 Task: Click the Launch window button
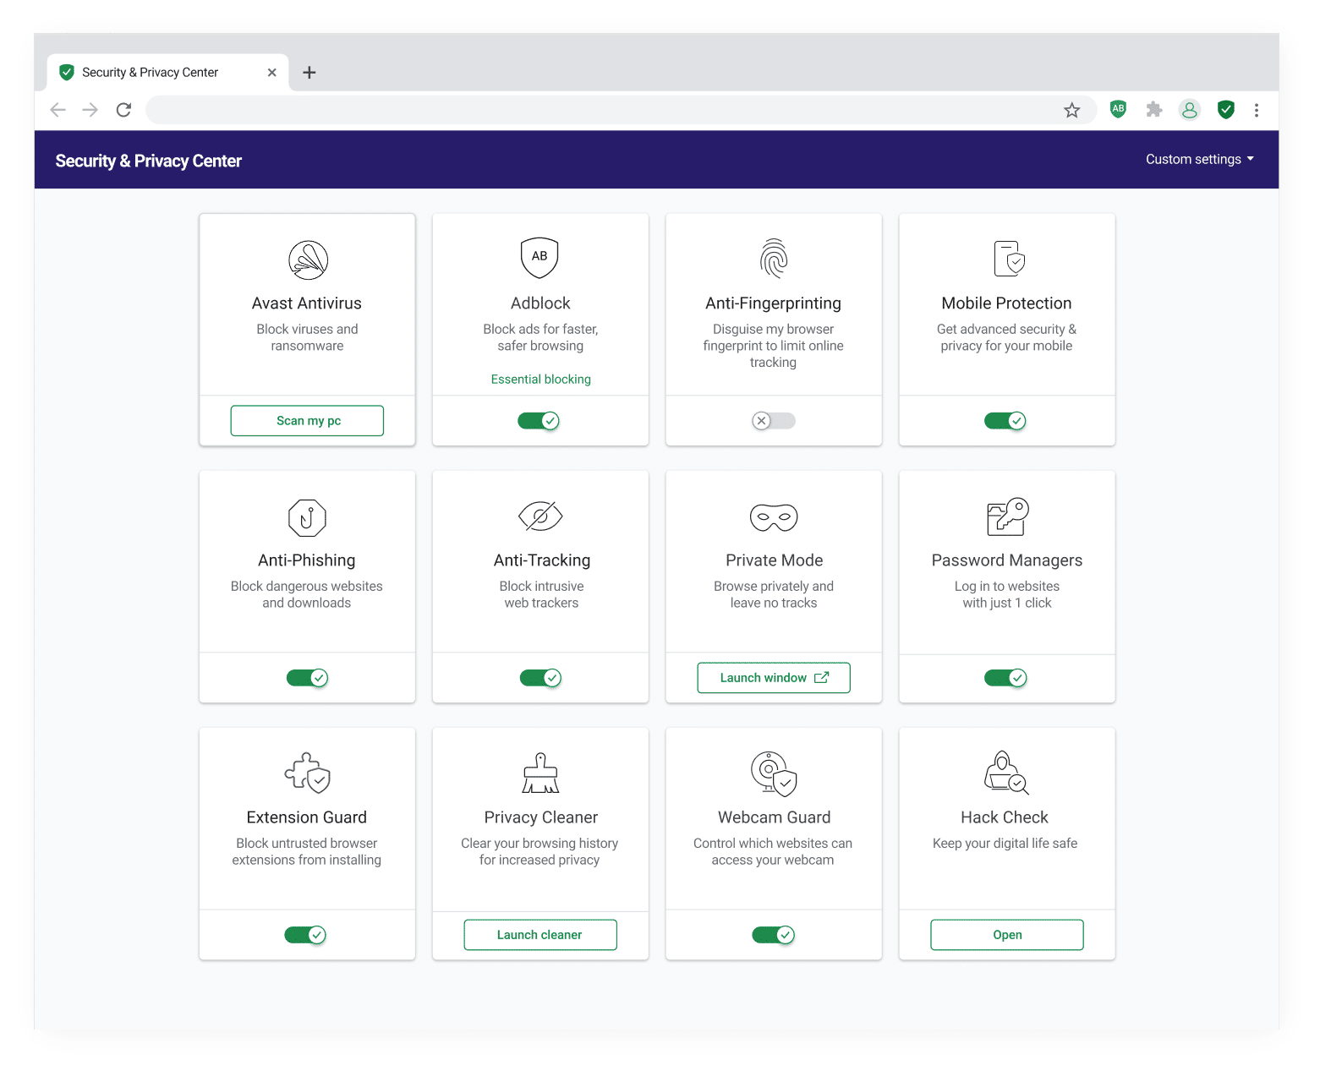[773, 678]
